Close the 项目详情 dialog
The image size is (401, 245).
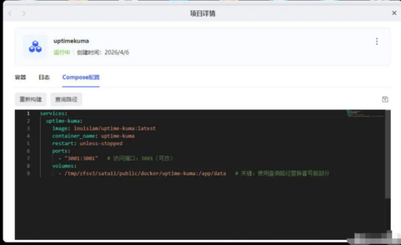394,13
